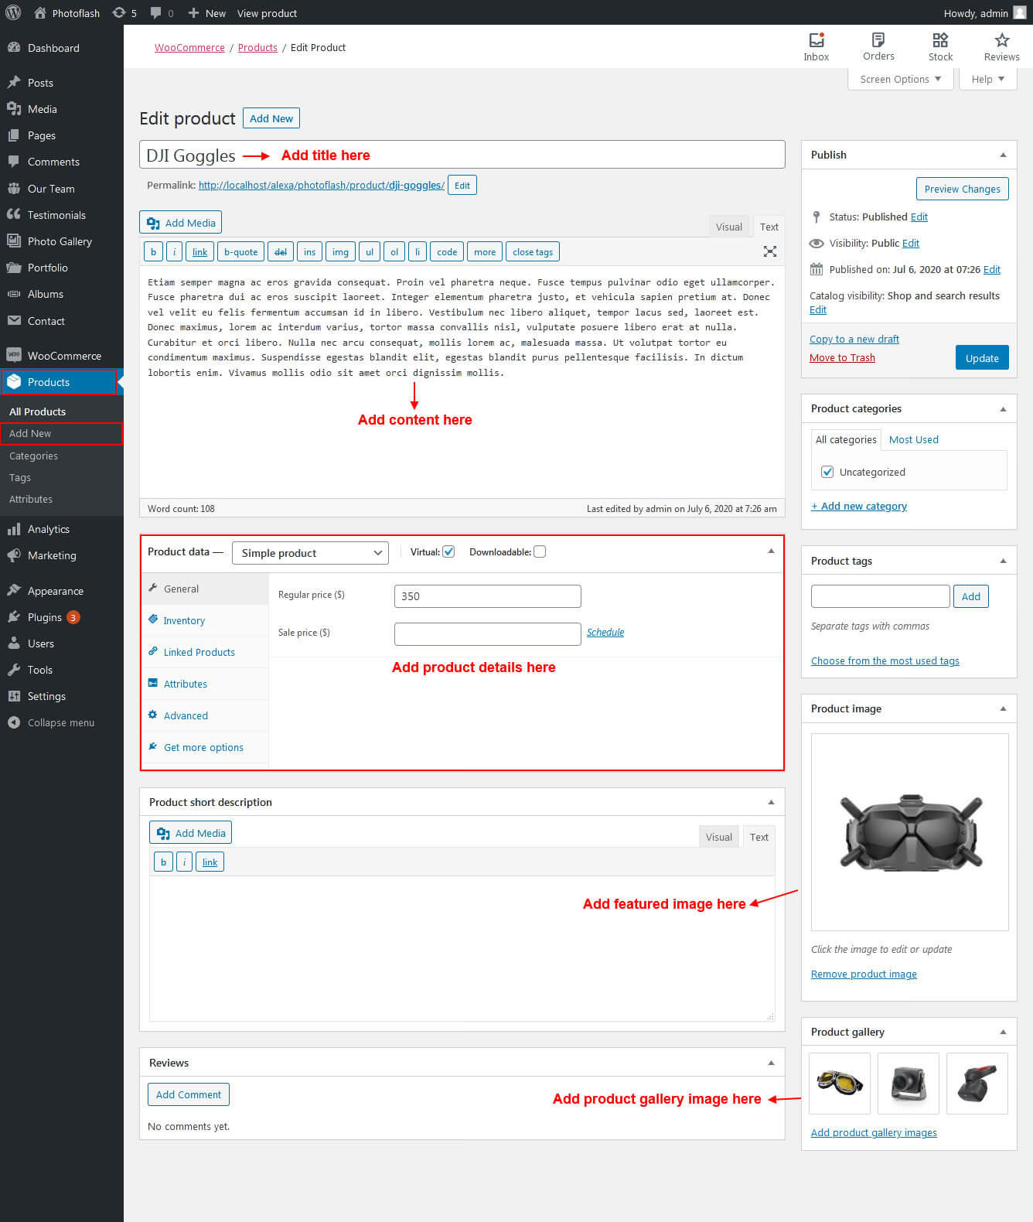Uncheck the Uncategorized category
Screen dimensions: 1033x1222
(x=827, y=472)
